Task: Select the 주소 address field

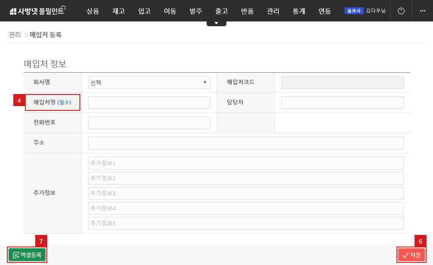Action: click(245, 143)
